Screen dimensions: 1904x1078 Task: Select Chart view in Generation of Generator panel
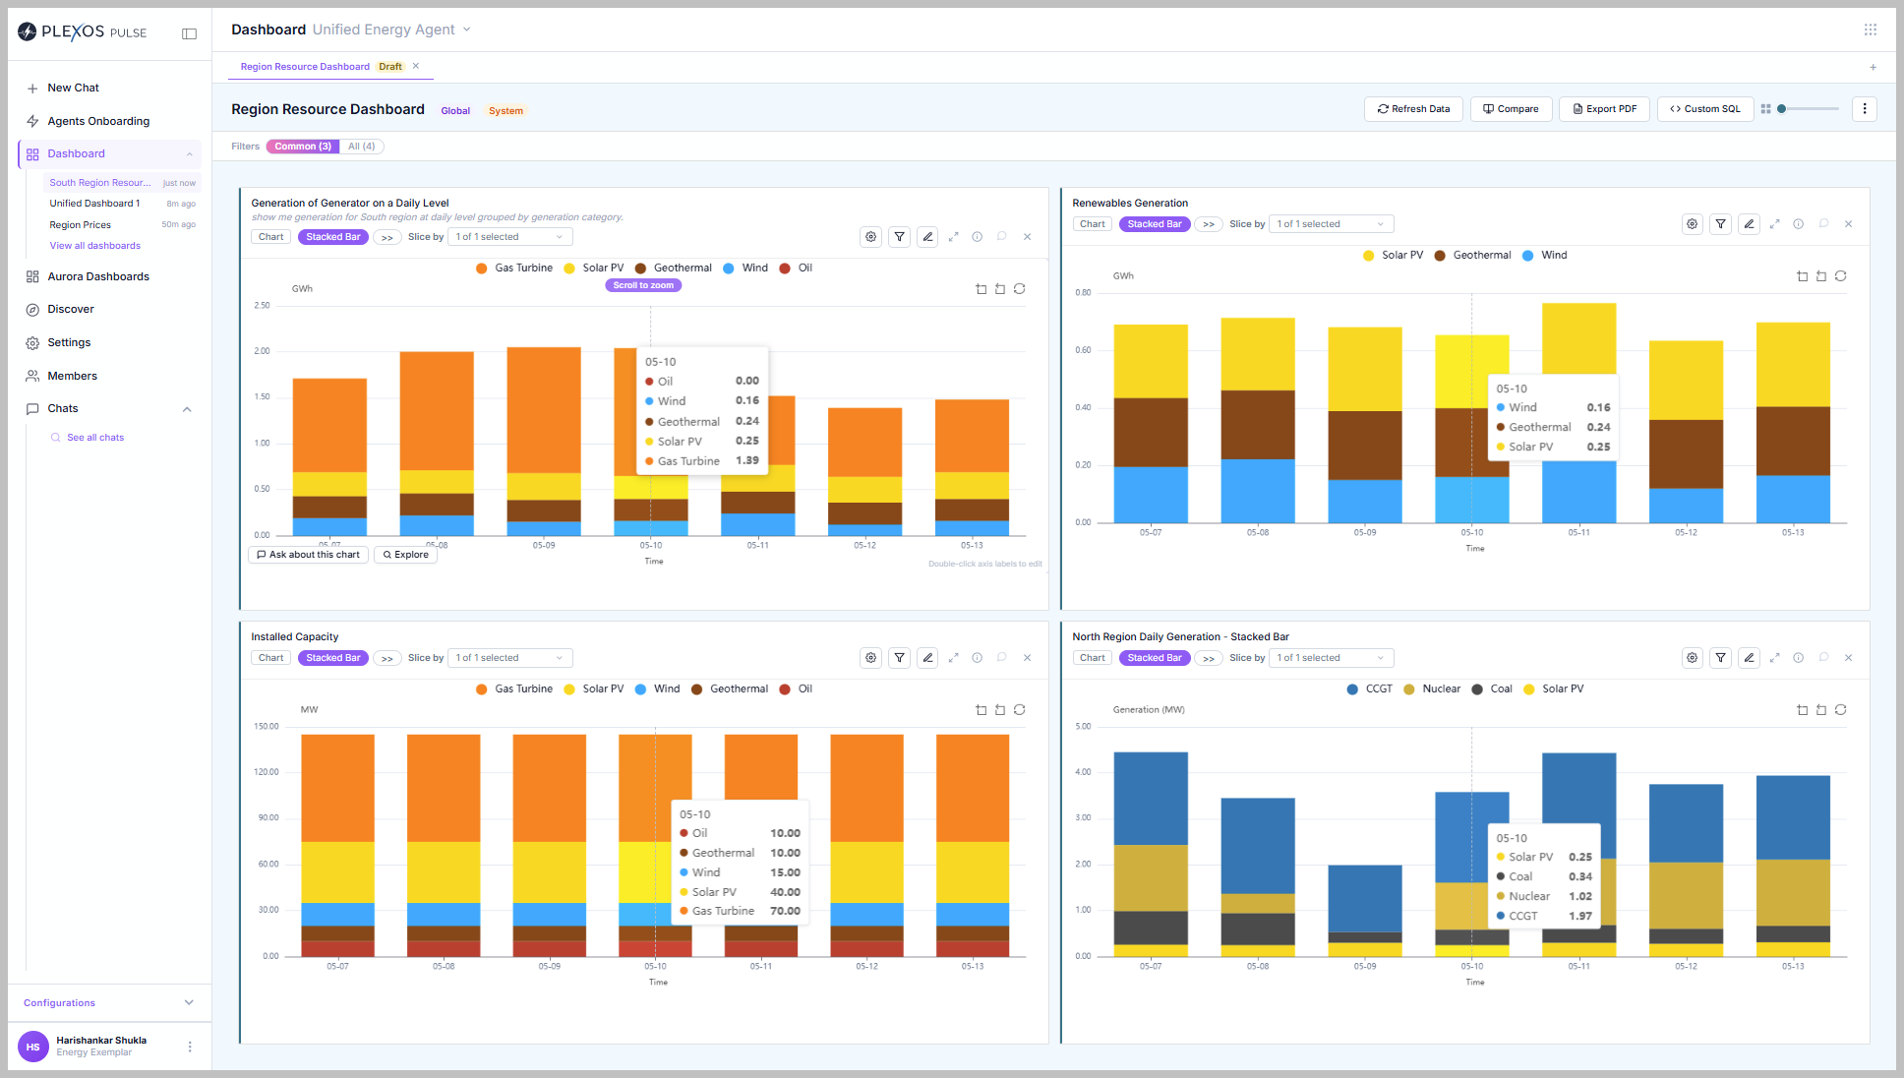271,237
